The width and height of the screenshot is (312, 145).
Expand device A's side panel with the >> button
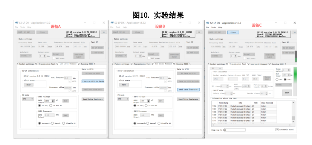[x=104, y=32]
